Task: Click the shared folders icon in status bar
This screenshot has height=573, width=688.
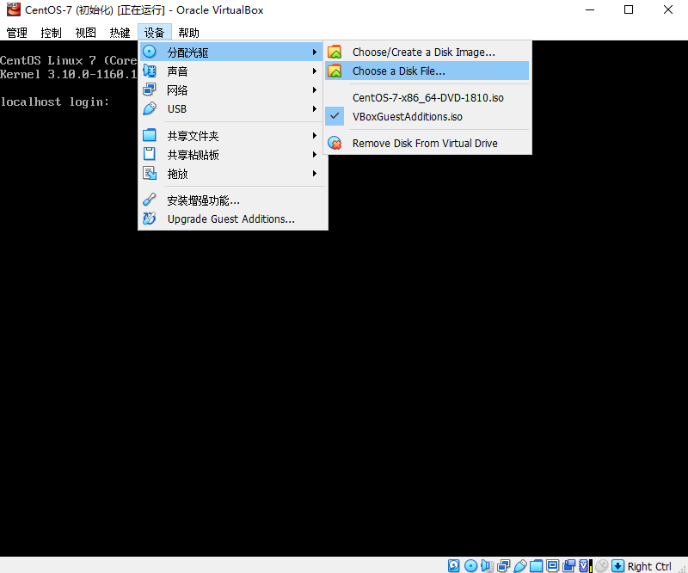Action: [x=536, y=565]
